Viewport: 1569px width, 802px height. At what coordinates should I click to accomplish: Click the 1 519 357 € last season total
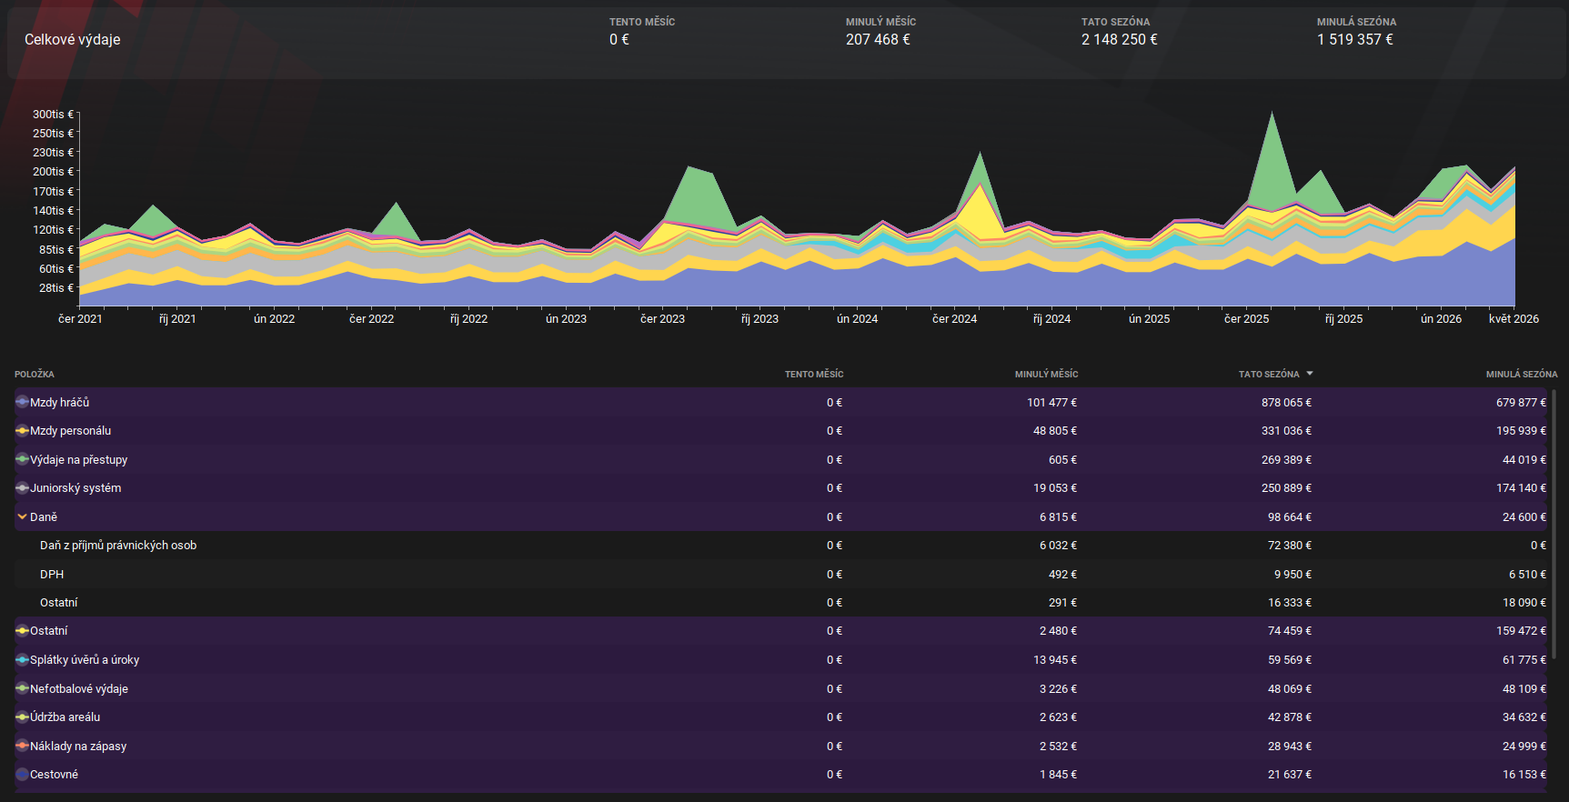pos(1355,40)
